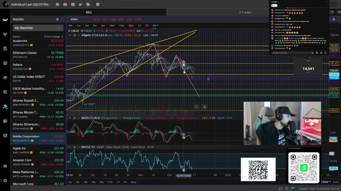The image size is (341, 191).
Task: Open the document page icon in left sidebar
Action: click(5, 49)
